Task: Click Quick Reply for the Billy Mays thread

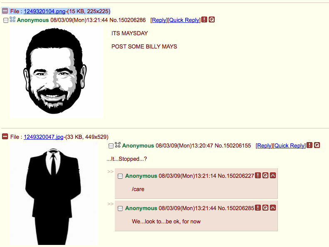Action: tap(184, 20)
